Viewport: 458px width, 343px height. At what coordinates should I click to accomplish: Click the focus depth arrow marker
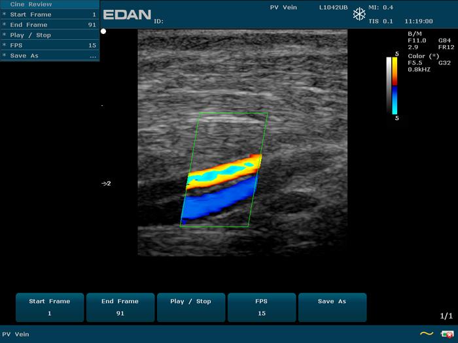[x=106, y=184]
